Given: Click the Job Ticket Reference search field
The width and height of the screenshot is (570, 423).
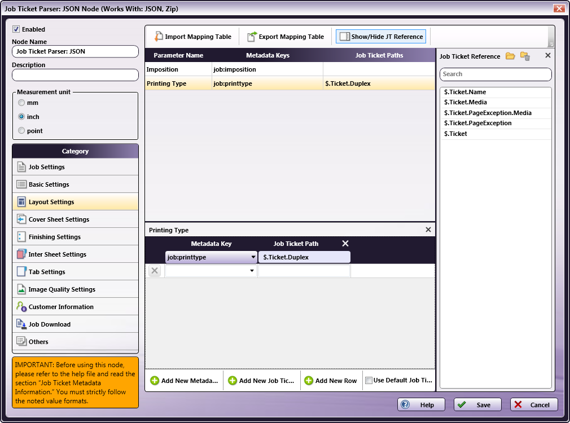Looking at the screenshot, I should tap(495, 74).
